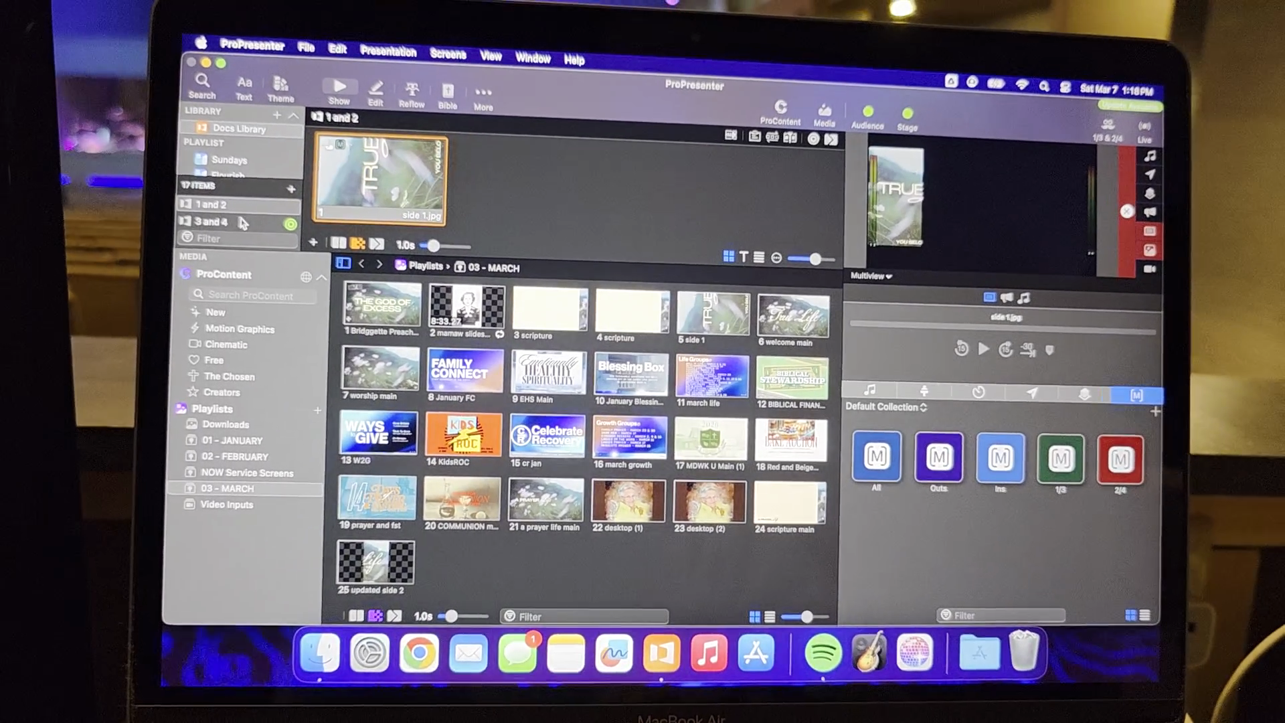Open the Multiview dropdown

pos(871,276)
